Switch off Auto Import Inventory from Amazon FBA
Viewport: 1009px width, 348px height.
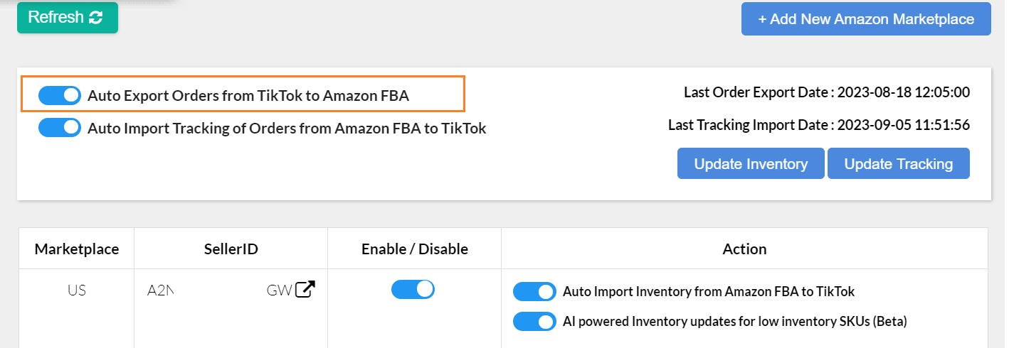(x=534, y=291)
